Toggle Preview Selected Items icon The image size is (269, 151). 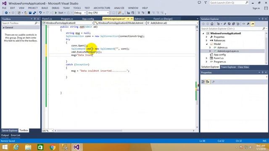click(x=253, y=24)
